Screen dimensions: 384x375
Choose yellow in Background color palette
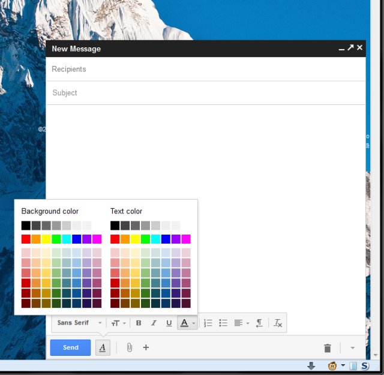coord(46,239)
